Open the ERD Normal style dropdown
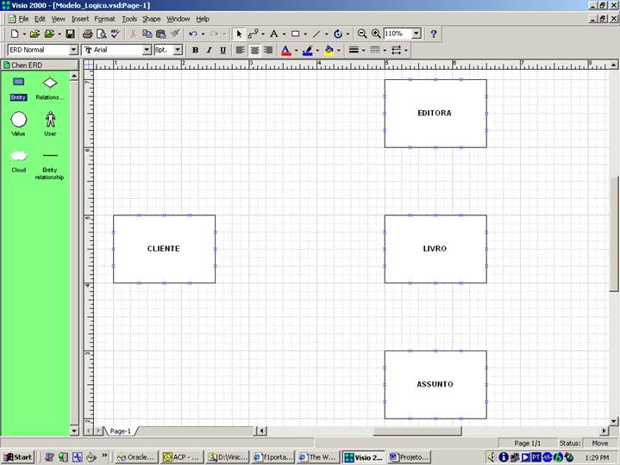This screenshot has width=620, height=465. point(73,50)
